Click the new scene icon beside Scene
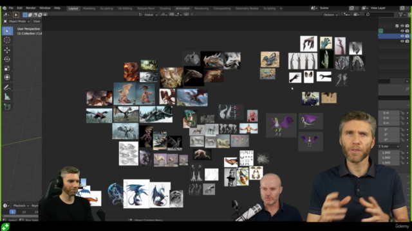This screenshot has width=412, height=231. coord(351,8)
